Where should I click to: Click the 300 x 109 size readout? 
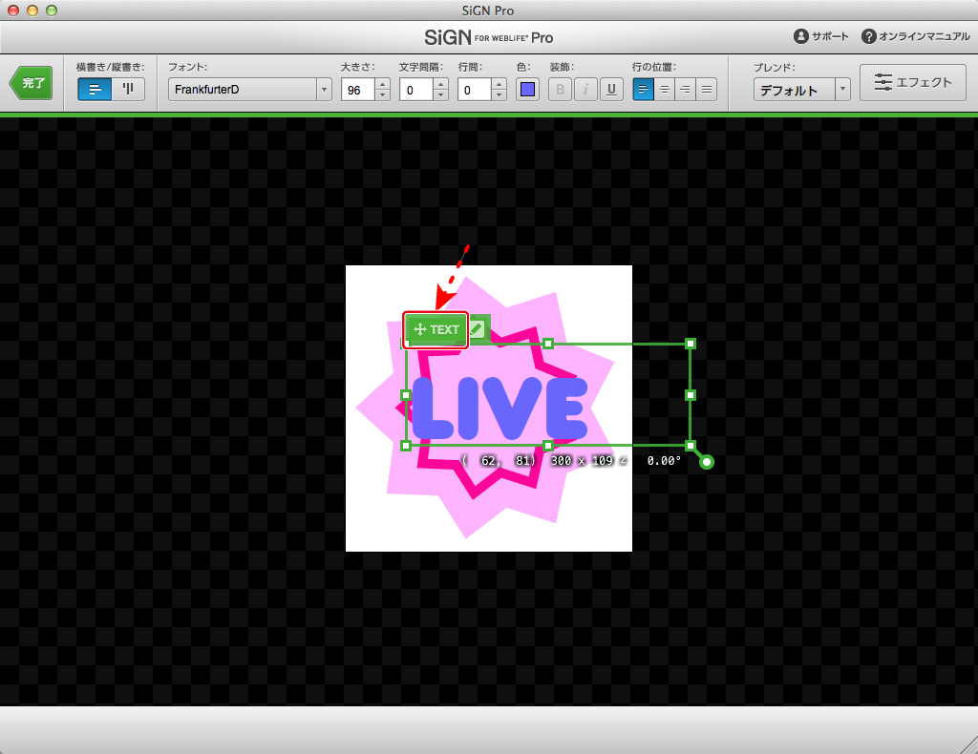click(583, 460)
